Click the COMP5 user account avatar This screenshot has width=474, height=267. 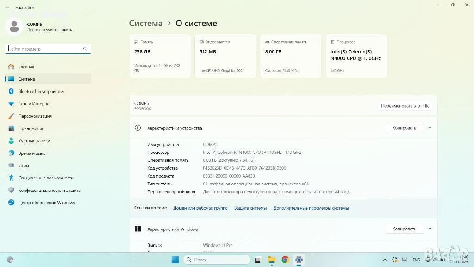[x=14, y=26]
